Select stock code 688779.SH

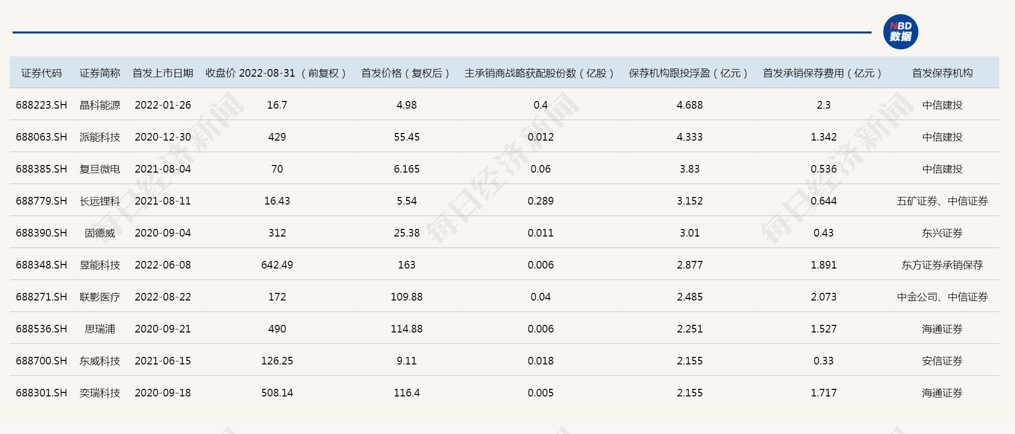(x=42, y=201)
